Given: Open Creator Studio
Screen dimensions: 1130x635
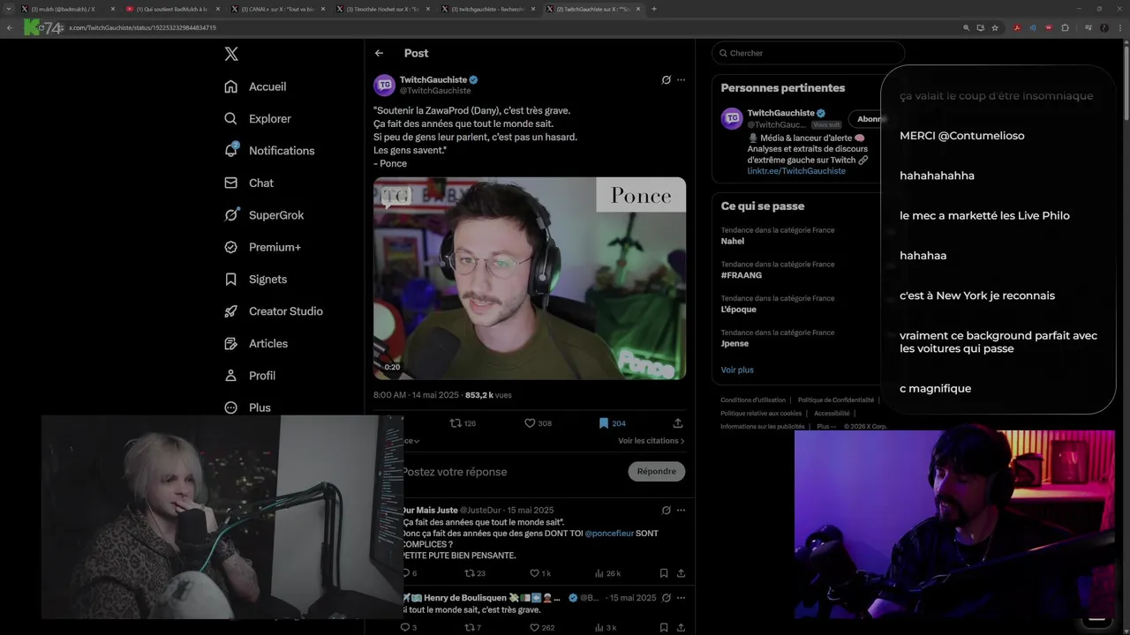Looking at the screenshot, I should tap(274, 311).
